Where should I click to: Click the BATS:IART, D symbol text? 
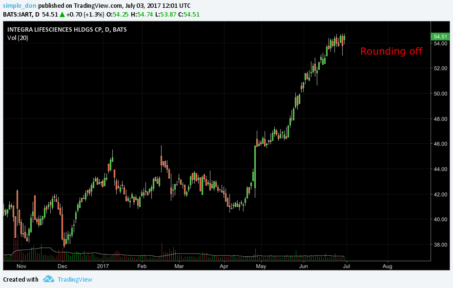(21, 15)
